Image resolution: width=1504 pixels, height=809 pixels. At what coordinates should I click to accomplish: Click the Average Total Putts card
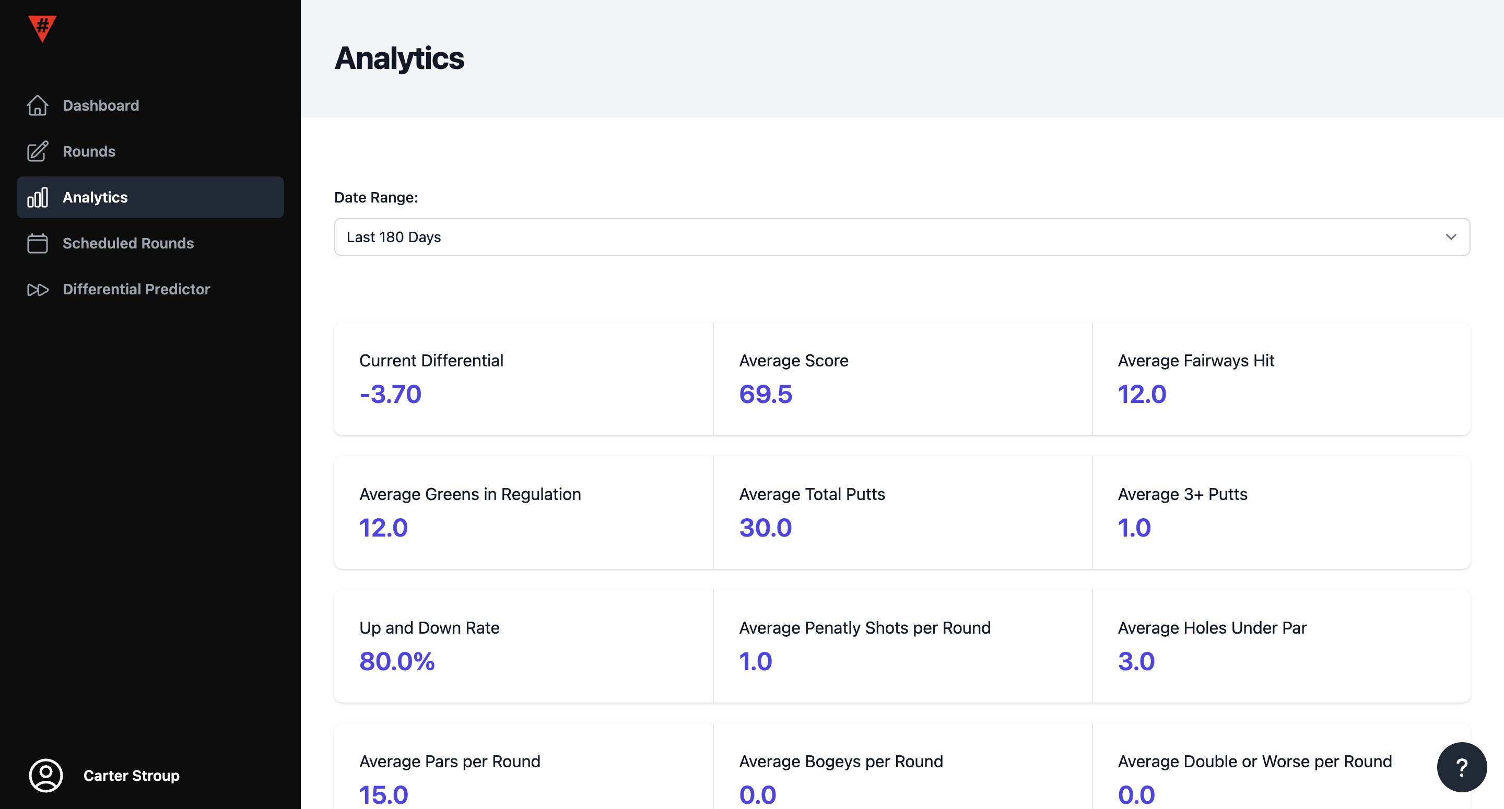[x=902, y=512]
